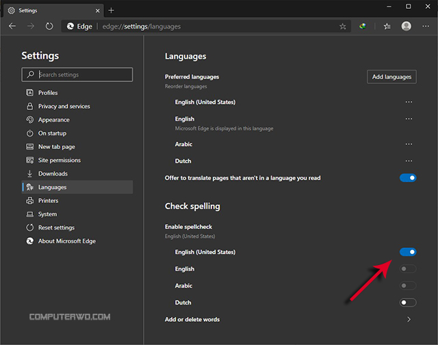This screenshot has width=438, height=345.
Task: Open Downloads settings
Action: [77, 174]
